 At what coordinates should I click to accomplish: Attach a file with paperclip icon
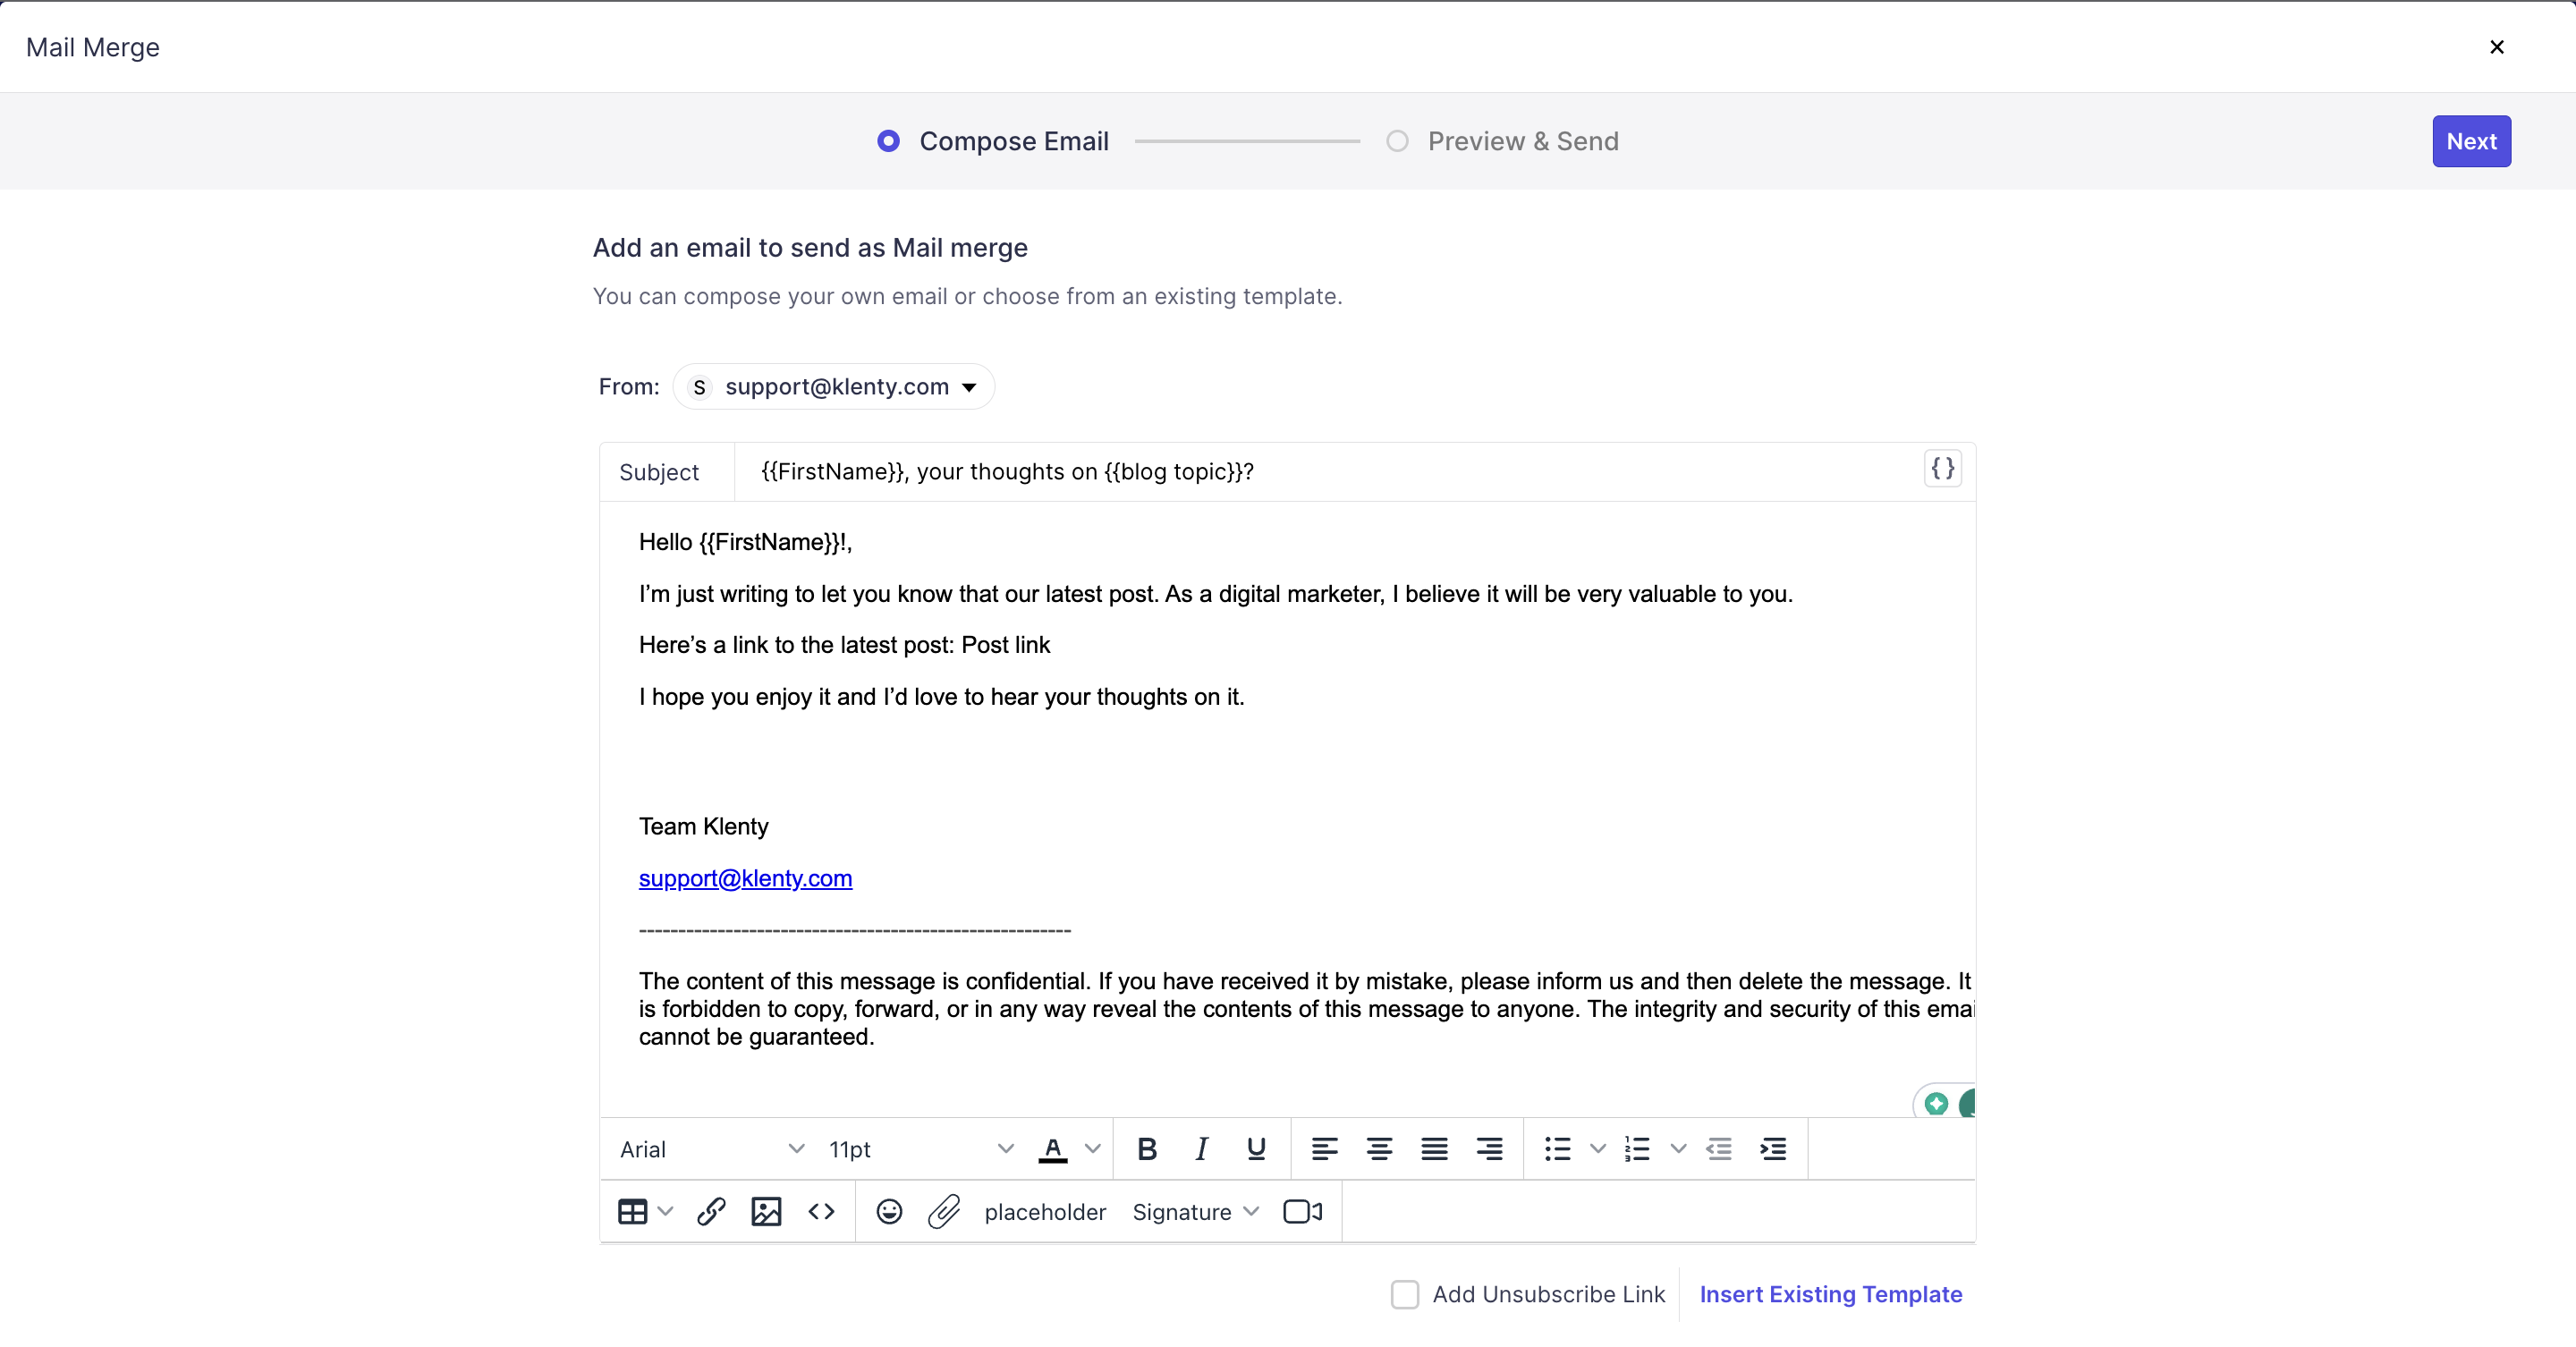(943, 1212)
